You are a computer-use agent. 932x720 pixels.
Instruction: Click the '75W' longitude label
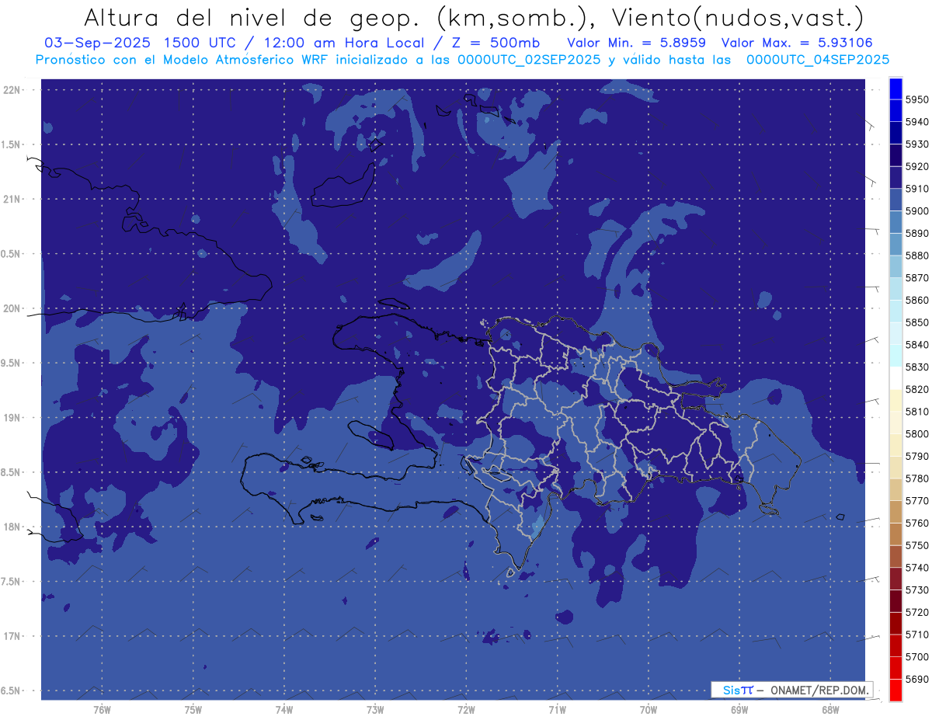[193, 710]
